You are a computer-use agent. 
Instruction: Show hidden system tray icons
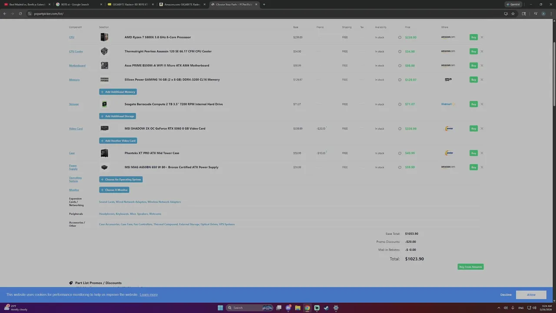pyautogui.click(x=499, y=308)
